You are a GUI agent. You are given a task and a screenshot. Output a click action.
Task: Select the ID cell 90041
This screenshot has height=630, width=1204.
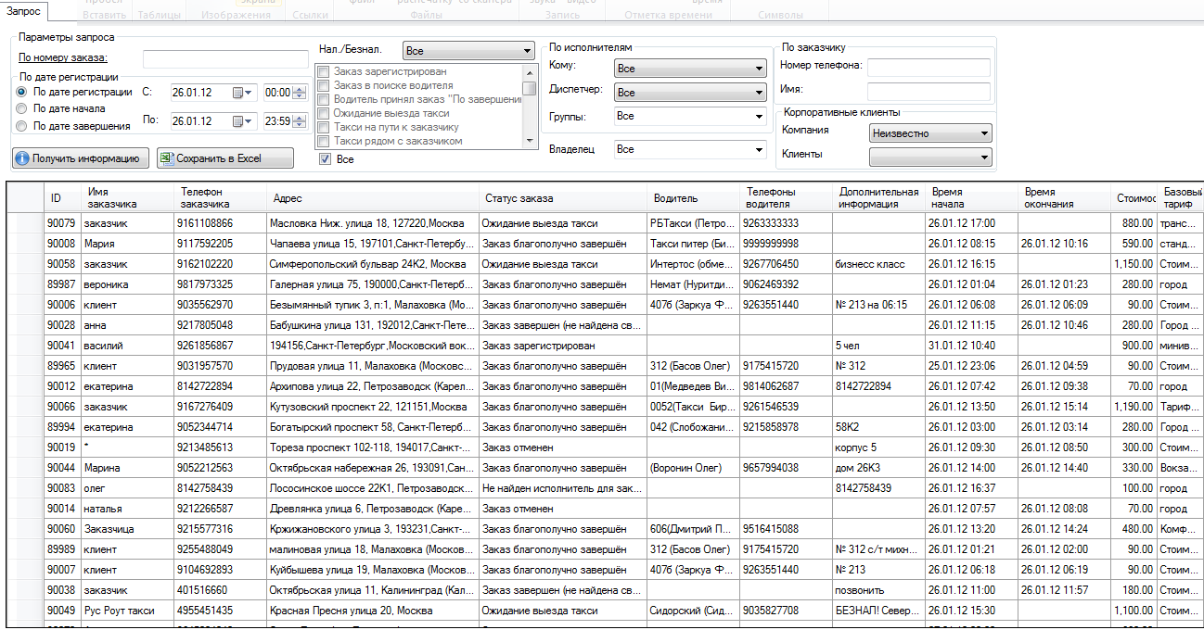[x=62, y=346]
